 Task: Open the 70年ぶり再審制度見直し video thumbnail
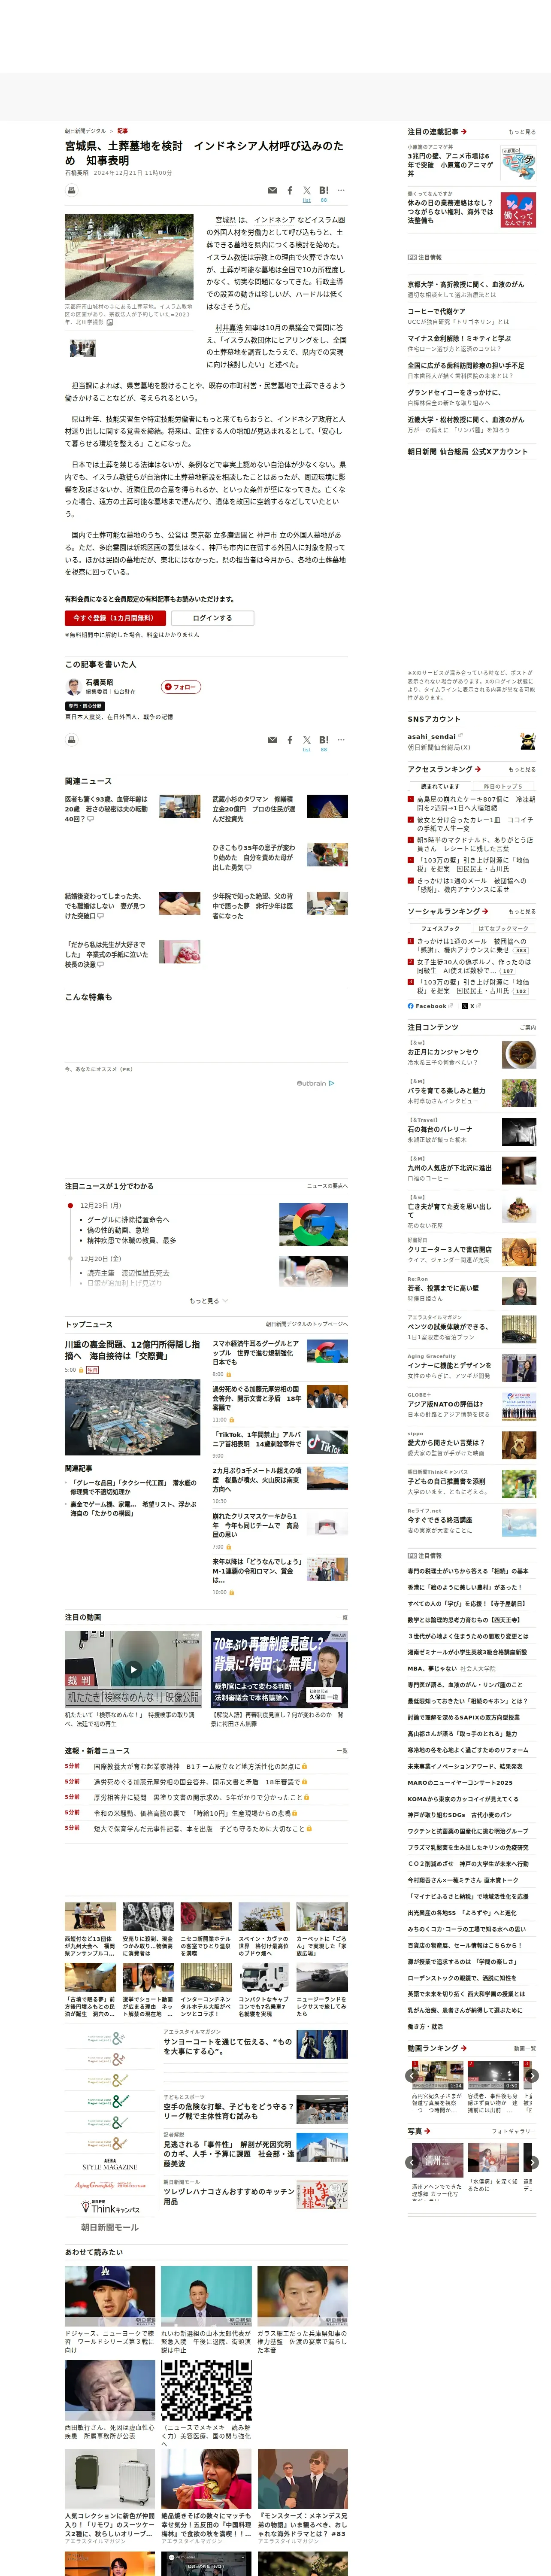279,1669
